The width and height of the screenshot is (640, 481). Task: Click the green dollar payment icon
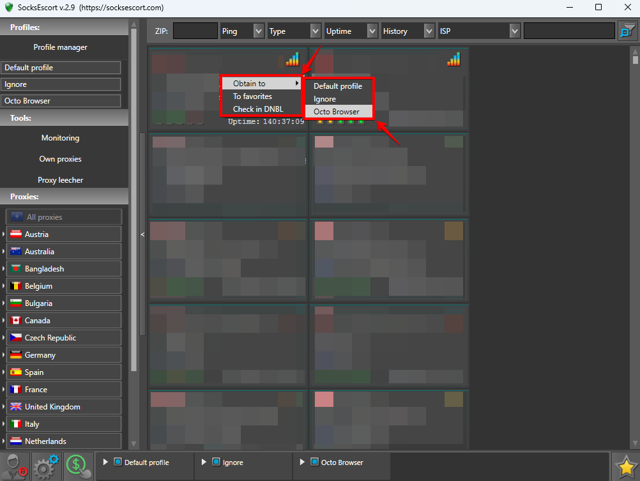(x=79, y=466)
